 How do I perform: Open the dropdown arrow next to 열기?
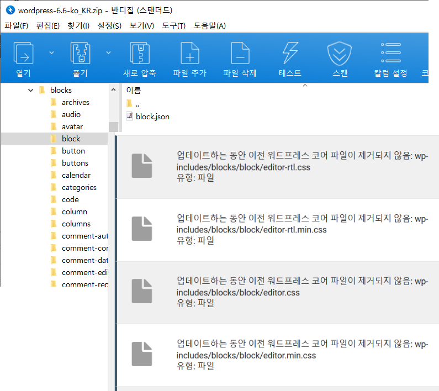[51, 52]
